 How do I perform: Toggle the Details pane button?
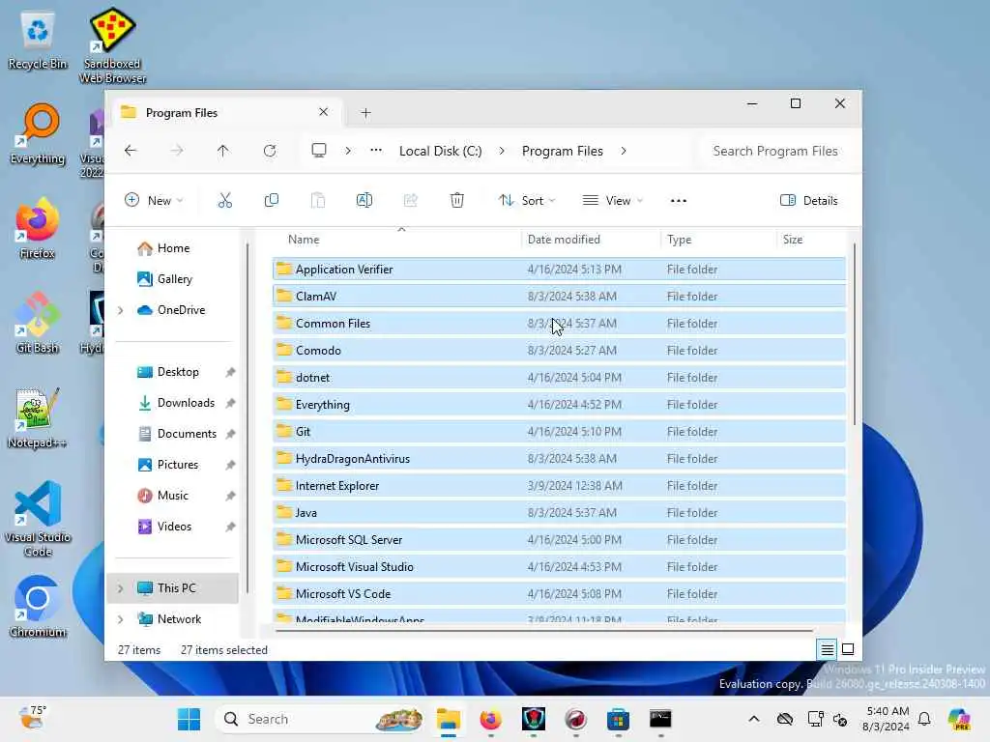(809, 201)
